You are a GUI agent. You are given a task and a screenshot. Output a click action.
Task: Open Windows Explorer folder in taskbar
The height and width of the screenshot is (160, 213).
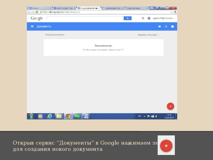(x=59, y=116)
